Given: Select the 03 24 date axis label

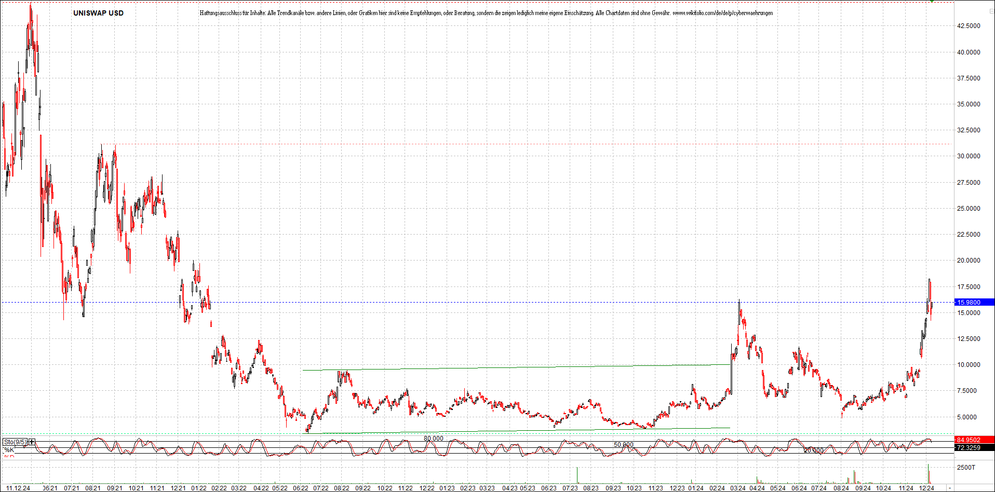Looking at the screenshot, I should 737,488.
